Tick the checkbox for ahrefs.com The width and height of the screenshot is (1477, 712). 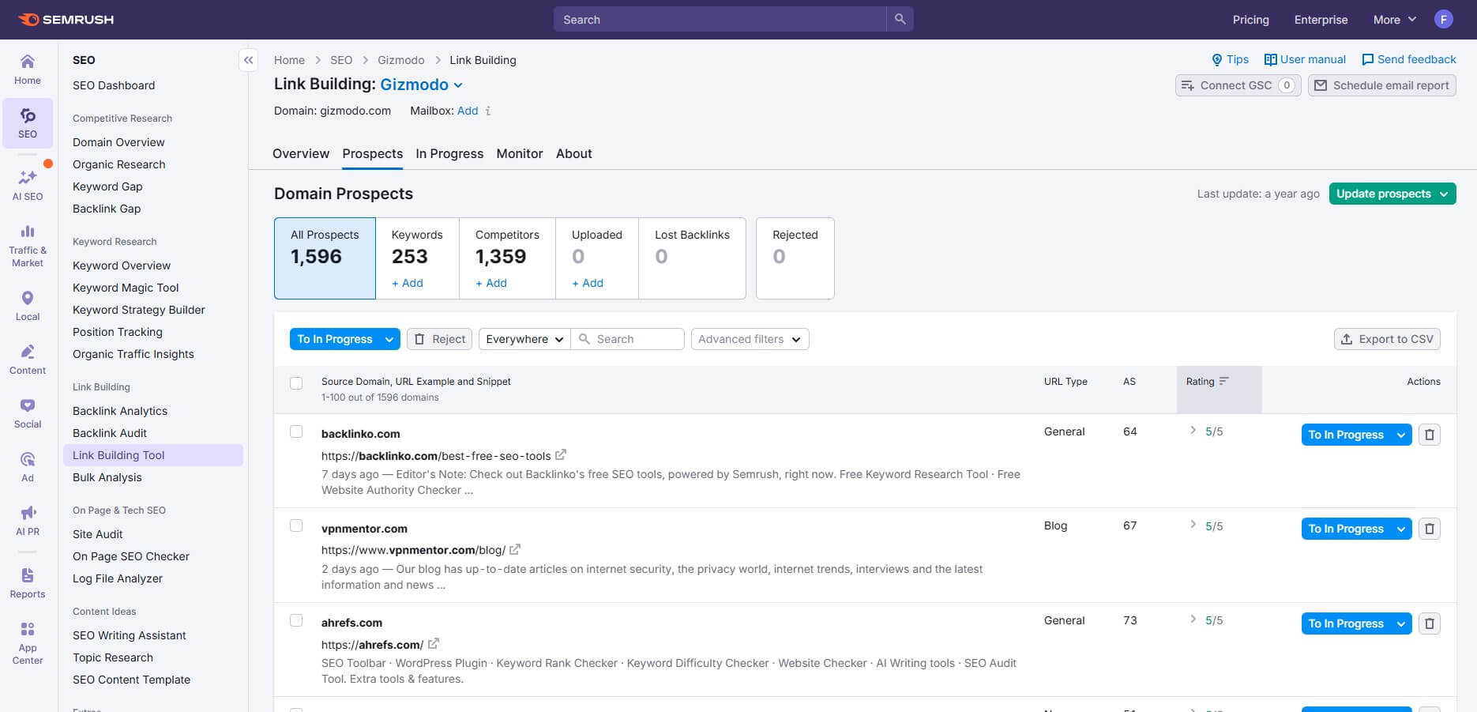296,620
